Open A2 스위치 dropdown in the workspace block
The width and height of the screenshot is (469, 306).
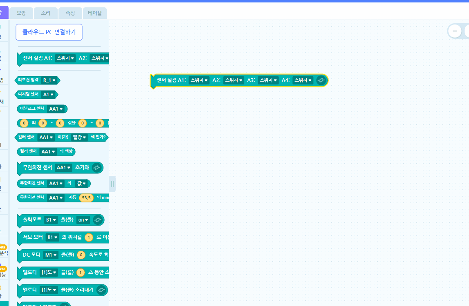(233, 80)
